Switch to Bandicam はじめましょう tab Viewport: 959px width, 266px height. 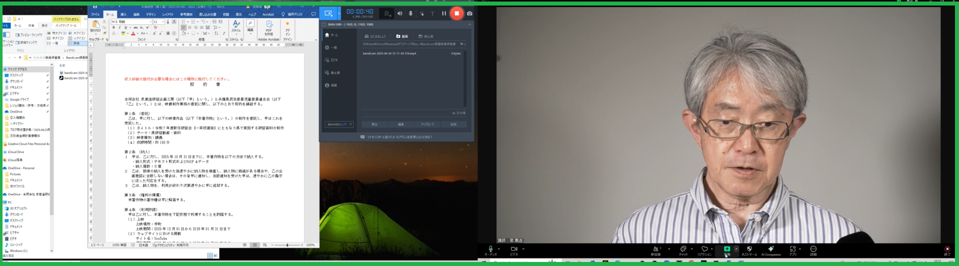coord(375,36)
